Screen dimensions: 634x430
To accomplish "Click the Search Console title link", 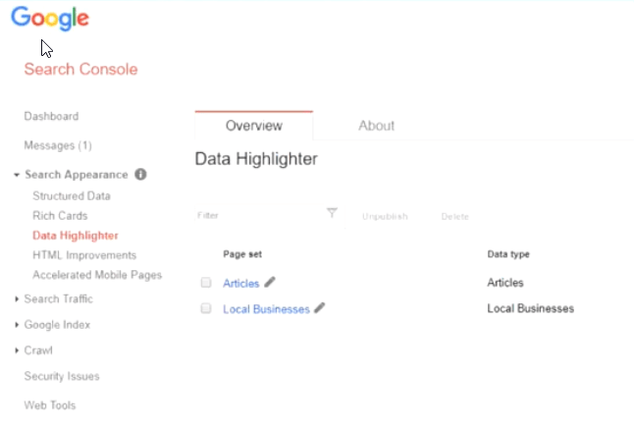I will [x=80, y=69].
